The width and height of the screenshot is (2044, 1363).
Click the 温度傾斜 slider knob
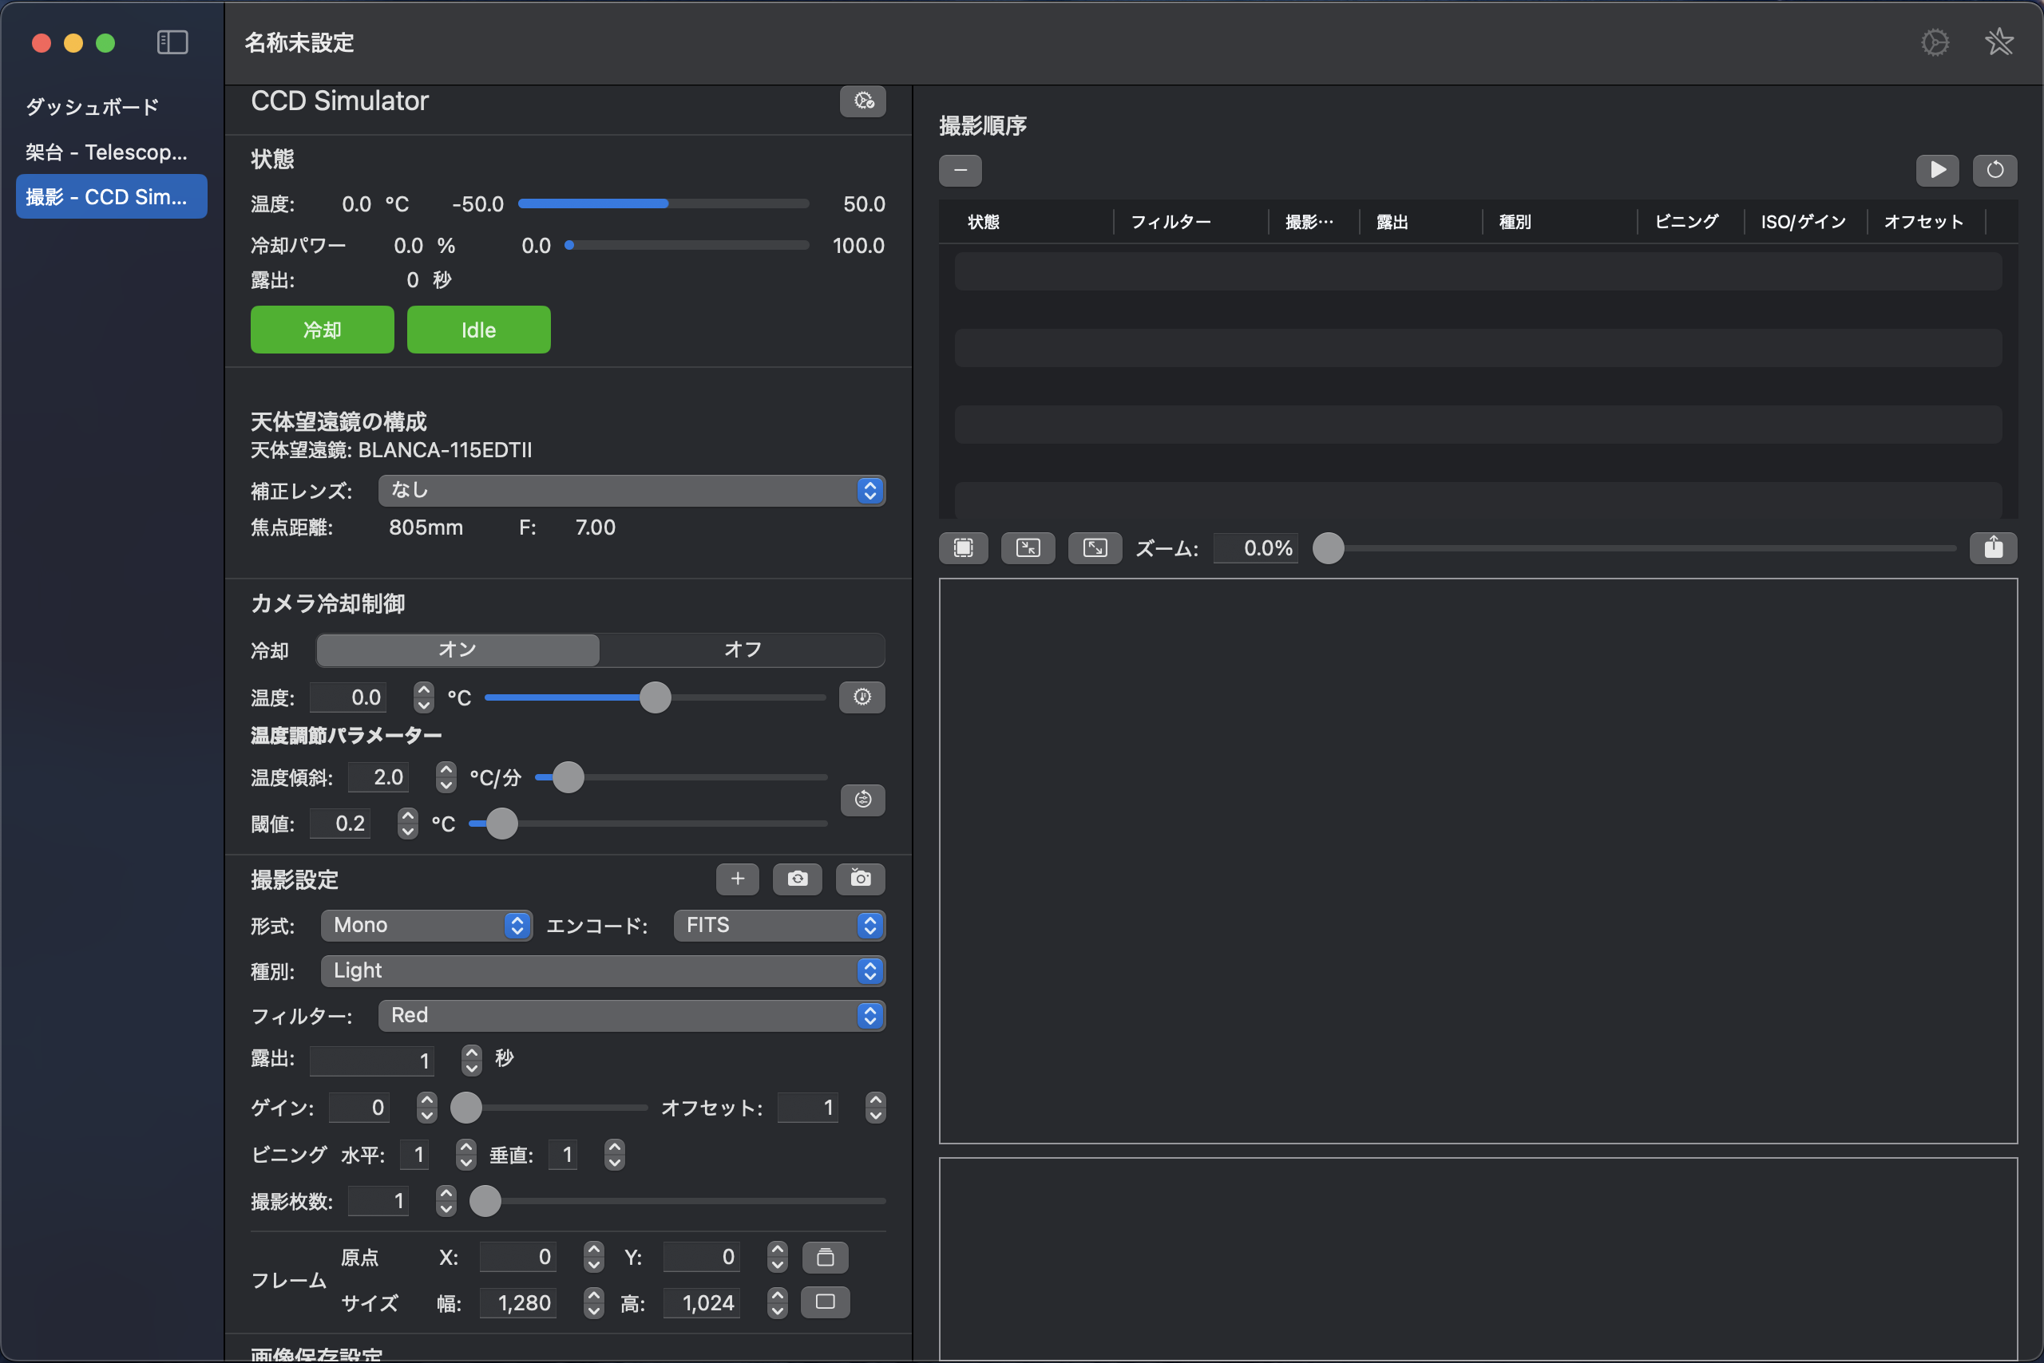(568, 777)
